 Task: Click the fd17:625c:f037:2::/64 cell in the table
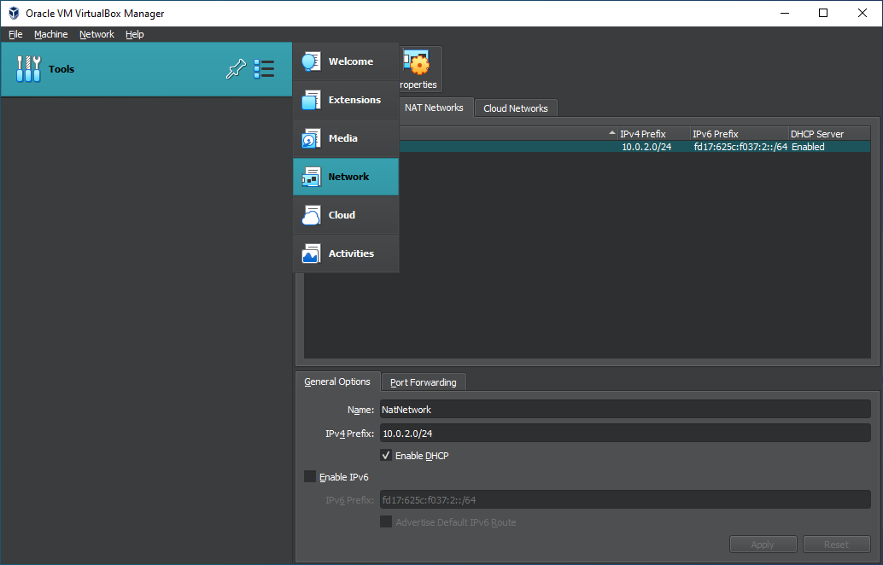point(740,147)
